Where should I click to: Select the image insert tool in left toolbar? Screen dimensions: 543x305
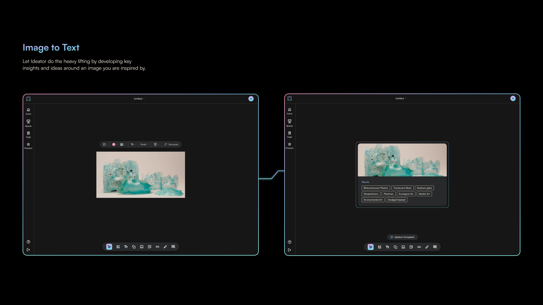tap(142, 247)
